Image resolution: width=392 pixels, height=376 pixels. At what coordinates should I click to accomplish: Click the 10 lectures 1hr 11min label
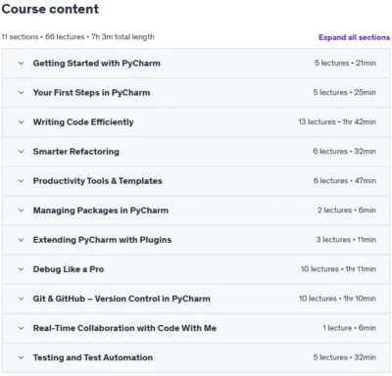(338, 269)
